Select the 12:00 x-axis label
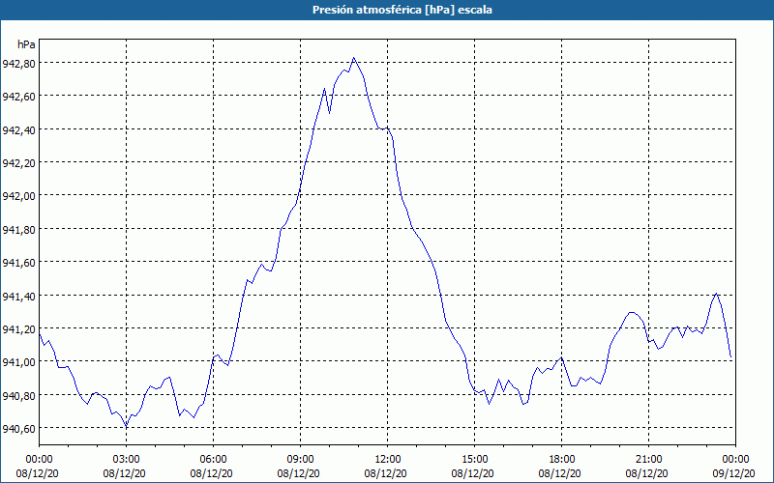The height and width of the screenshot is (483, 774). click(388, 460)
